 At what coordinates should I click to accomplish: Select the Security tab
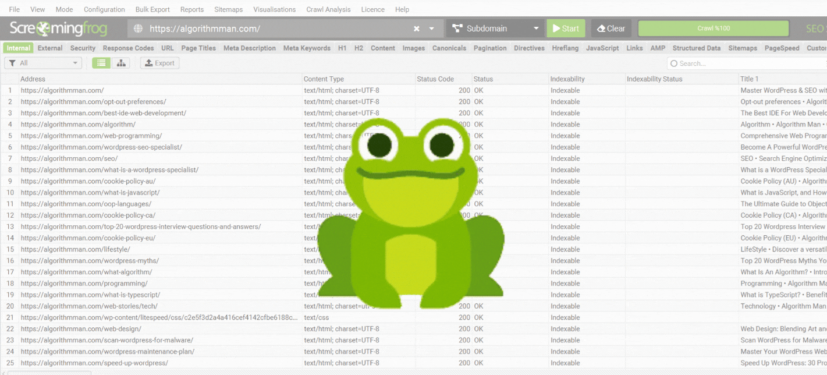coord(83,48)
